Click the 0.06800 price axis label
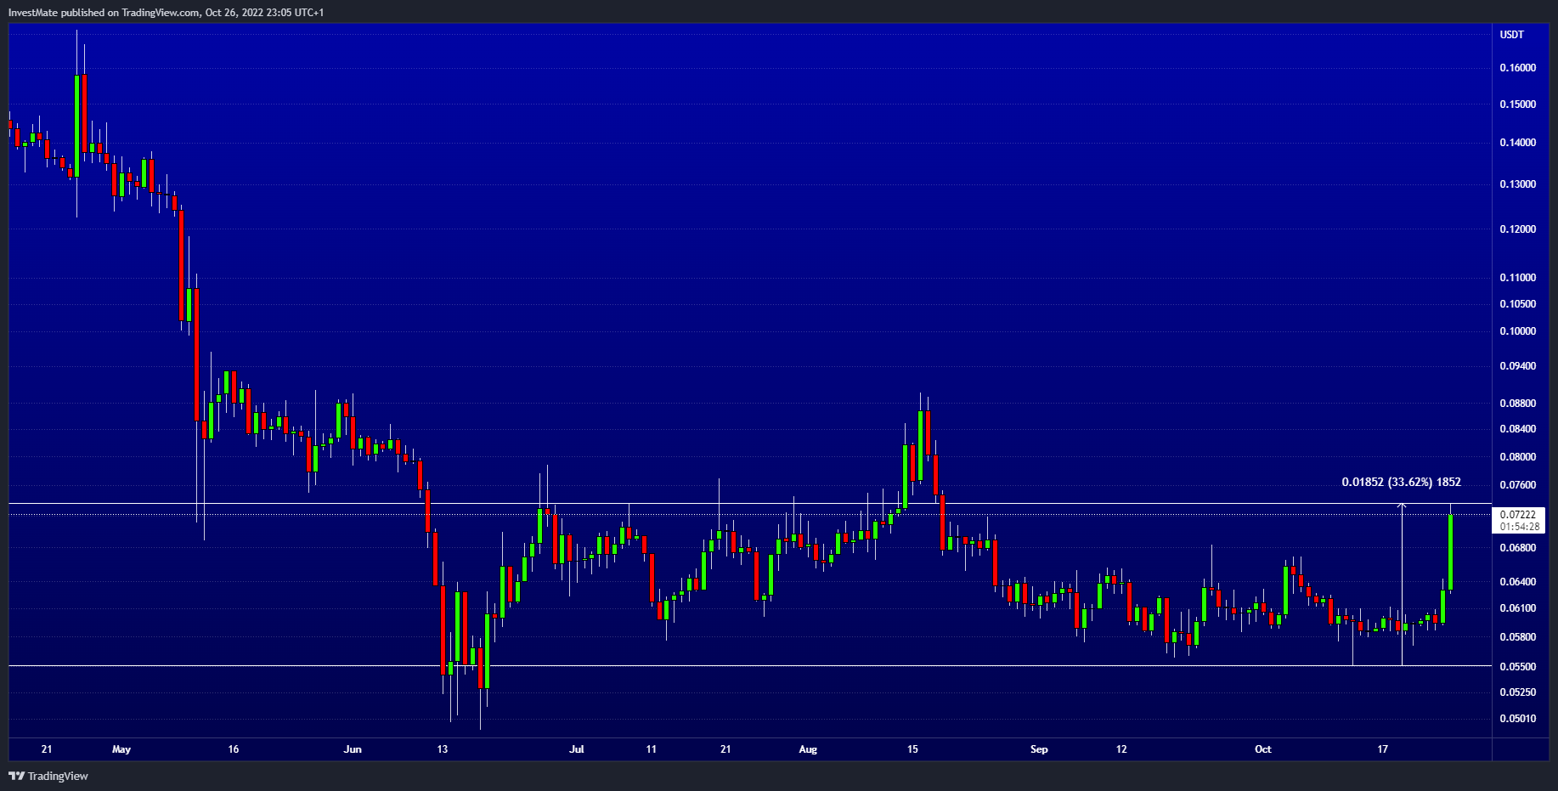Image resolution: width=1558 pixels, height=791 pixels. click(1518, 548)
